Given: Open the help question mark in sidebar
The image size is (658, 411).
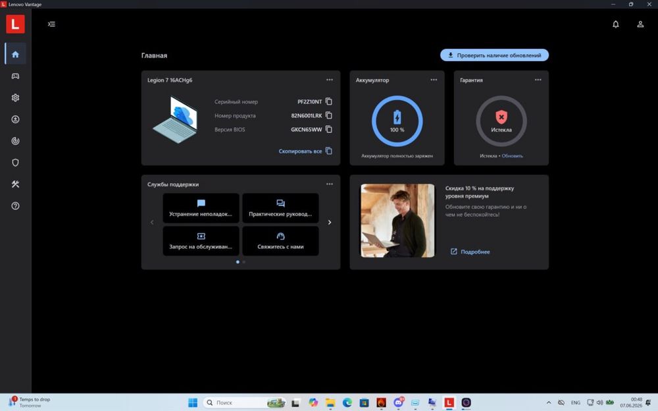Looking at the screenshot, I should point(16,206).
